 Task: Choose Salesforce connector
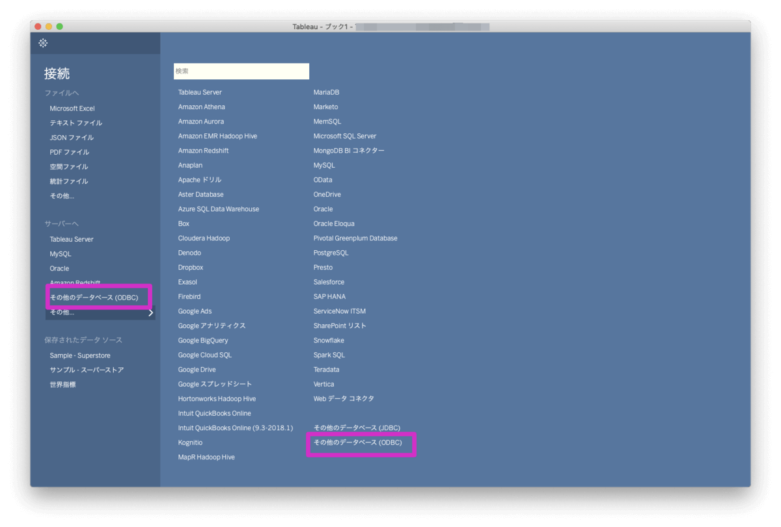(329, 282)
